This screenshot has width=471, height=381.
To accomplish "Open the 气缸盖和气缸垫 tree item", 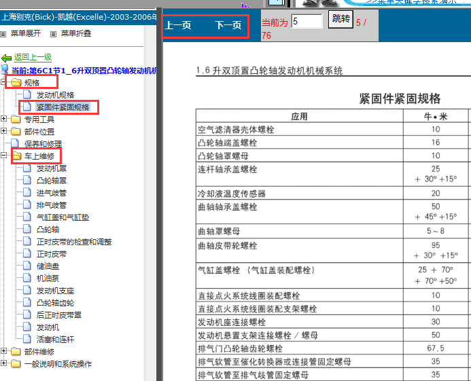I will point(63,217).
